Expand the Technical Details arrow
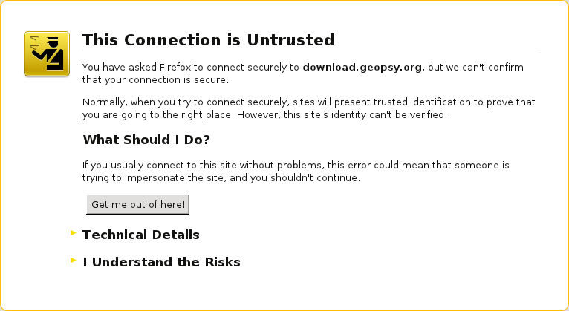The height and width of the screenshot is (311, 569). (73, 233)
